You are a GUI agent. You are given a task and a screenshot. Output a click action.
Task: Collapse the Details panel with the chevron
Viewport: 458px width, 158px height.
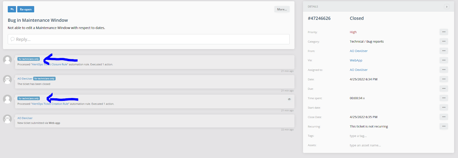tap(447, 7)
